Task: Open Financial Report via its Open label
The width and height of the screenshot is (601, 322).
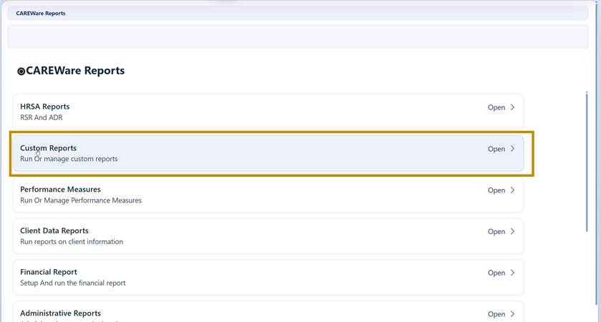Action: [x=496, y=273]
